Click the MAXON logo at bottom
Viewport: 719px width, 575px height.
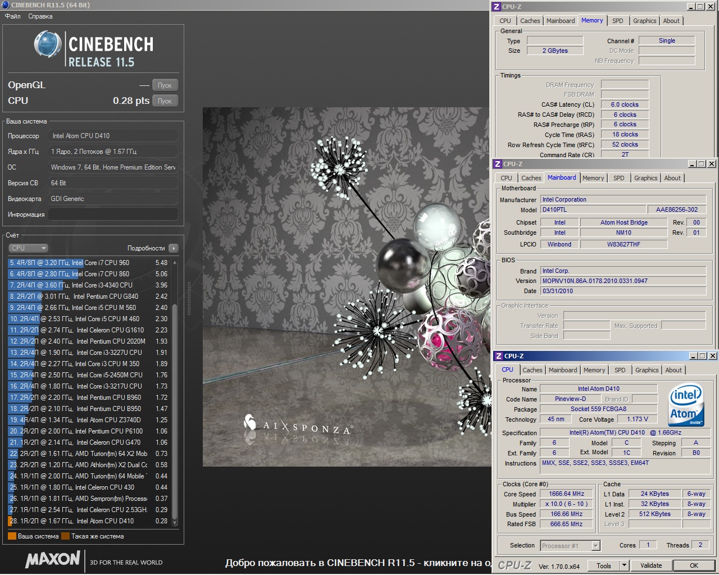(53, 559)
